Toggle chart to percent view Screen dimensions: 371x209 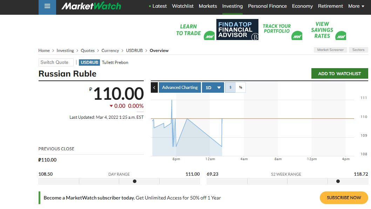click(x=241, y=87)
